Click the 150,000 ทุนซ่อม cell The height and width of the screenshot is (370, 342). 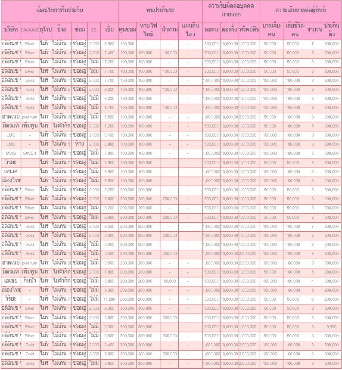127,81
